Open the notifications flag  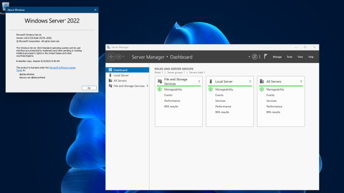pyautogui.click(x=266, y=57)
